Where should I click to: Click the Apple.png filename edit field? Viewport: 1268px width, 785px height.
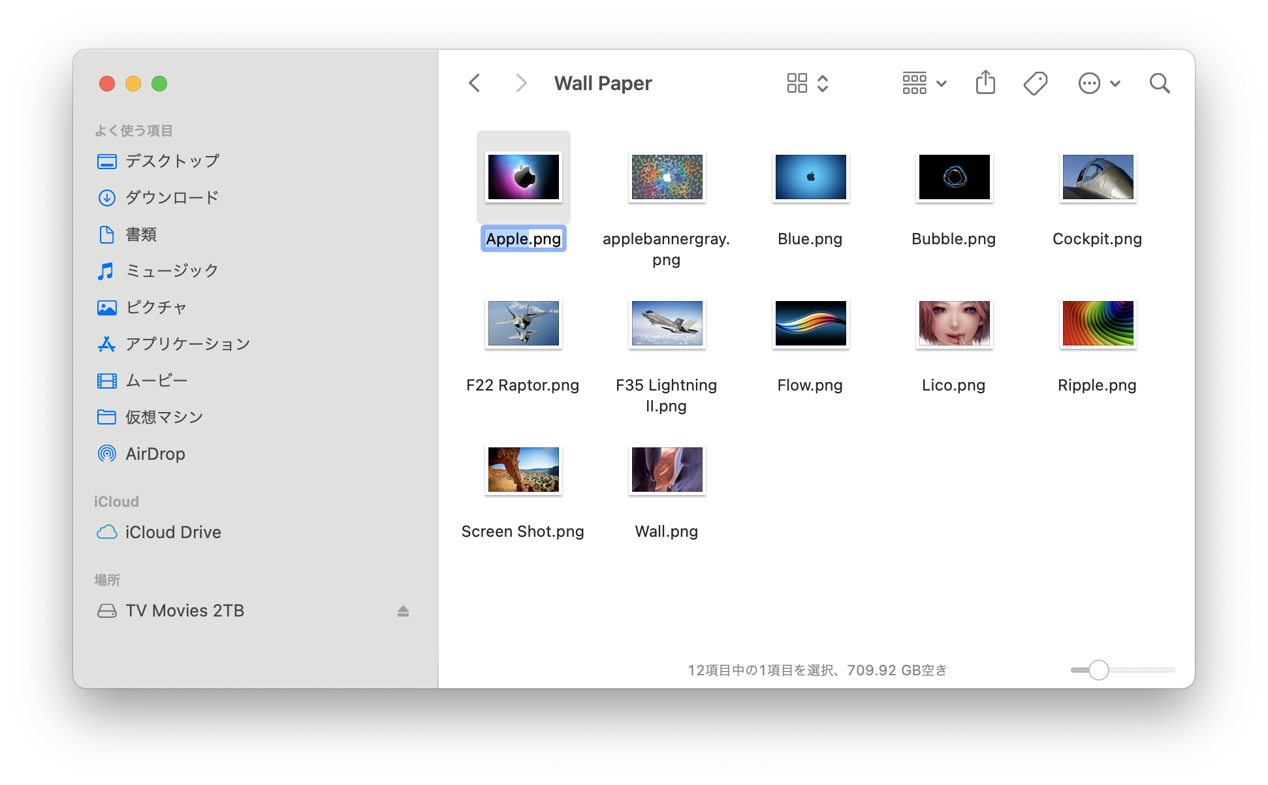[523, 239]
